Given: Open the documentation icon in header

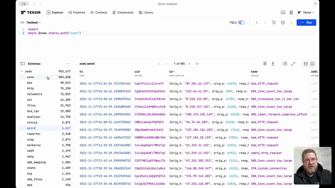Looking at the screenshot, I should point(291,12).
